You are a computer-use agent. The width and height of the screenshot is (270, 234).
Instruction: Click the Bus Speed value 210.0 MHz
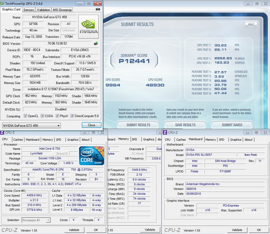coord(34,205)
